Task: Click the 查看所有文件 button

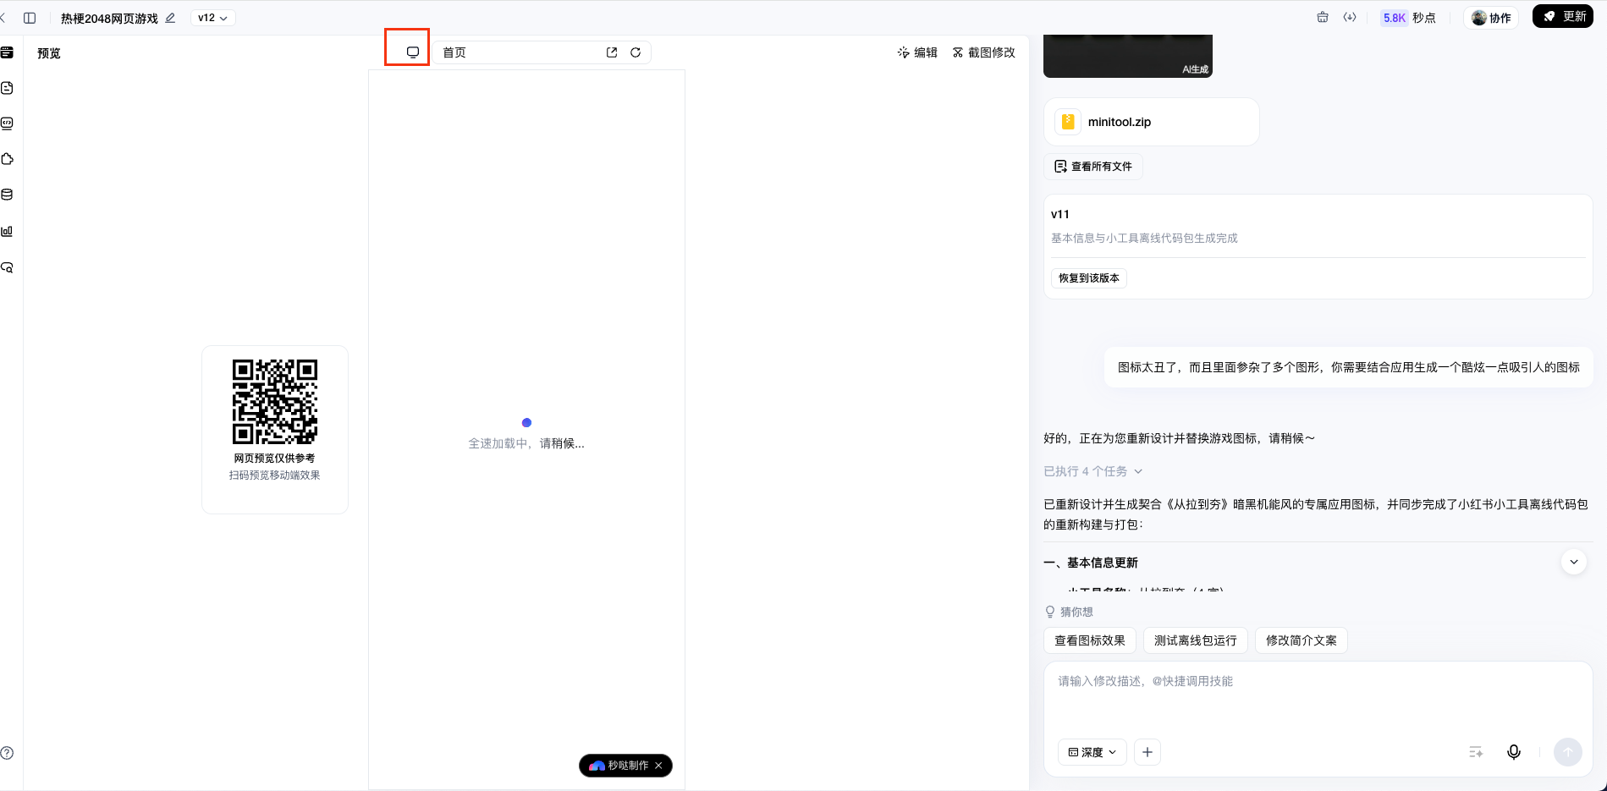Action: pyautogui.click(x=1093, y=167)
